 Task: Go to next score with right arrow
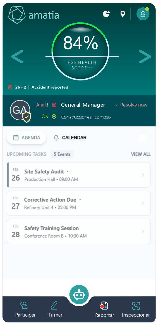[x=145, y=57]
